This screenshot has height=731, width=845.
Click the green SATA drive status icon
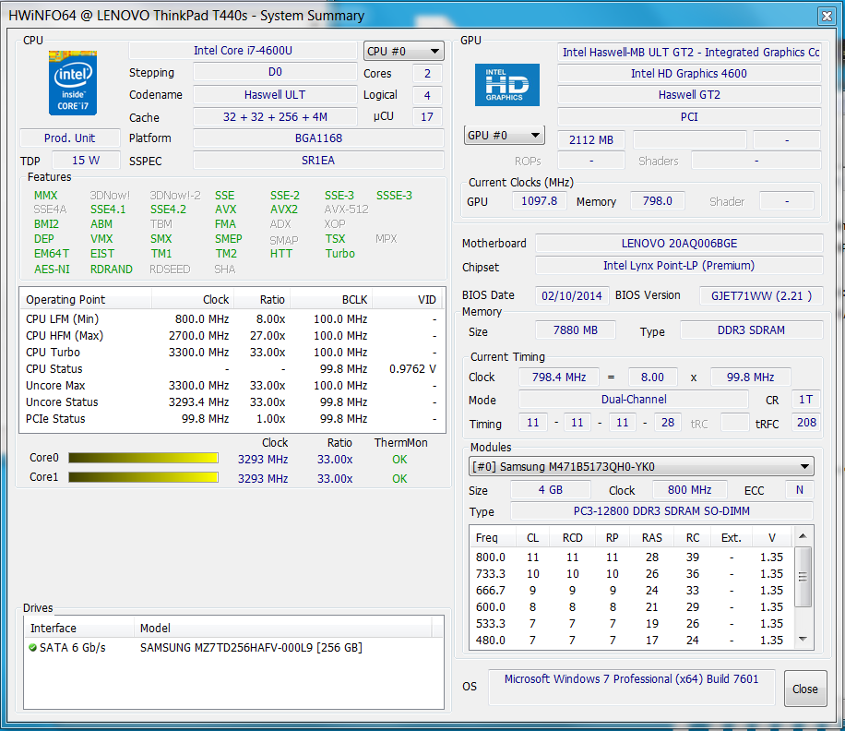[33, 647]
